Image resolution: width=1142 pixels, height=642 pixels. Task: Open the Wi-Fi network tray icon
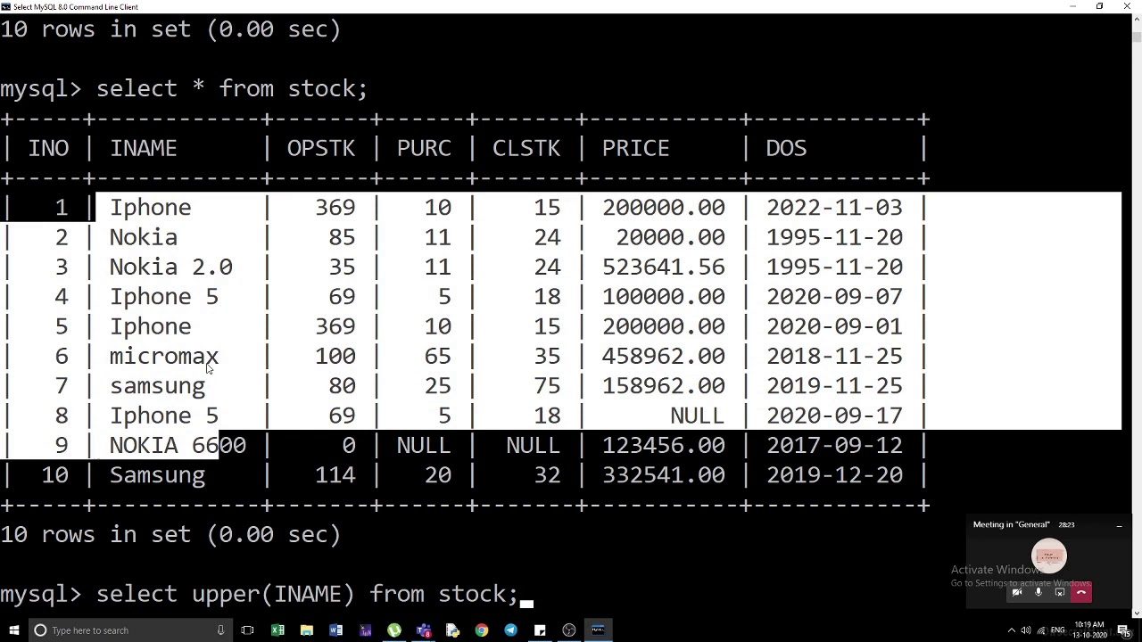(1041, 630)
